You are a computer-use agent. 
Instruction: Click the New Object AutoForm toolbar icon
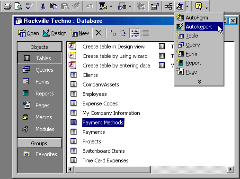pos(179,7)
